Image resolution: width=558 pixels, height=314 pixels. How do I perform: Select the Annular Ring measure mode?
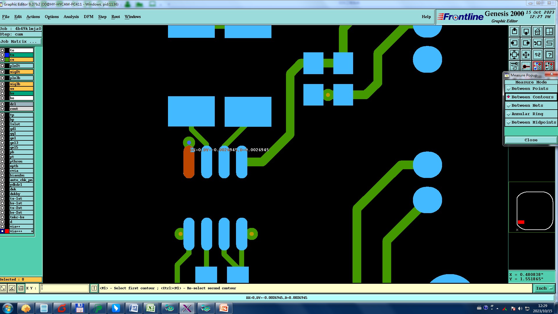coord(527,114)
